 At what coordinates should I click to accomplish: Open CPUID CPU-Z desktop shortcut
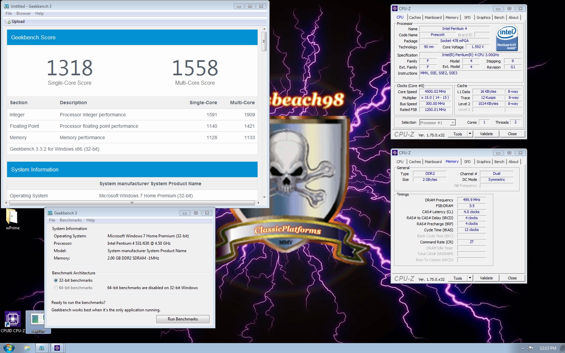click(13, 322)
